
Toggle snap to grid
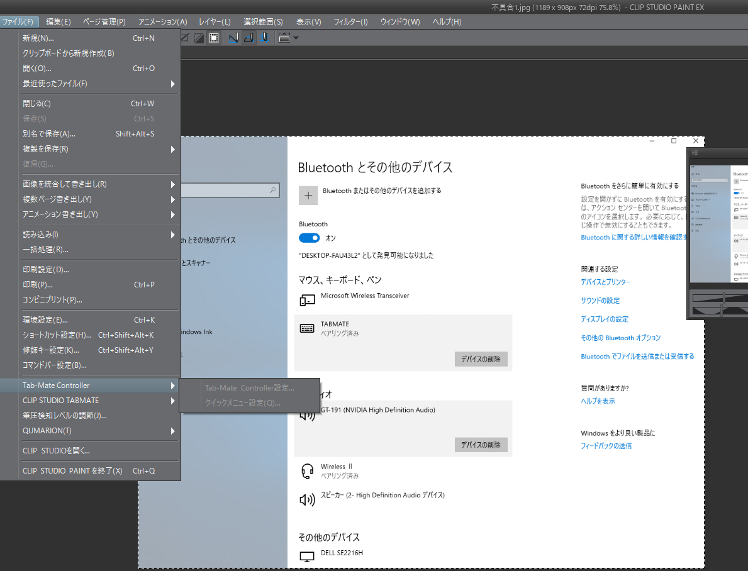(265, 38)
